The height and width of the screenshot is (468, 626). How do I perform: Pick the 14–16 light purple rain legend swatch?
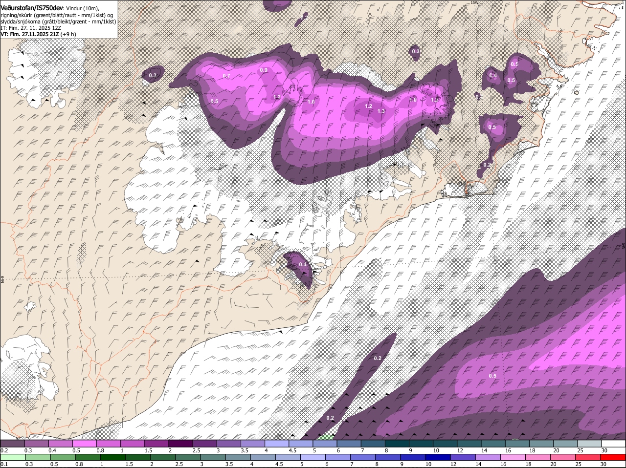(488, 457)
